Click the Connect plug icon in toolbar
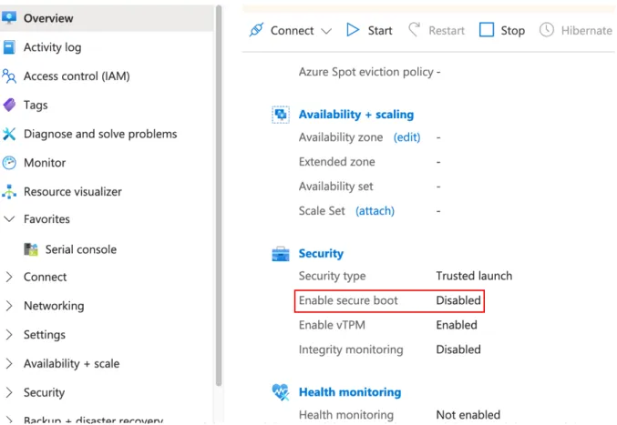Screen dimensions: 617x425 coord(257,30)
